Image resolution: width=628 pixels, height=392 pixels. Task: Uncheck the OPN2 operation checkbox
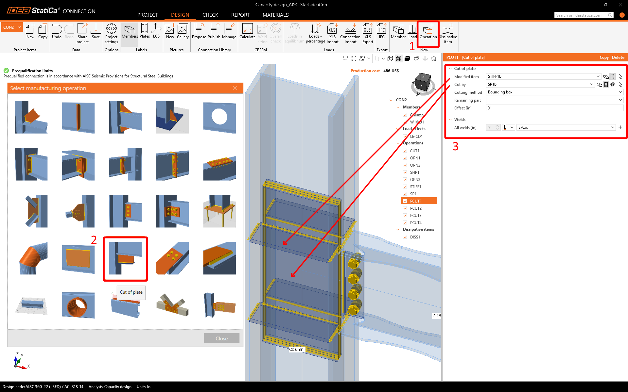(405, 165)
